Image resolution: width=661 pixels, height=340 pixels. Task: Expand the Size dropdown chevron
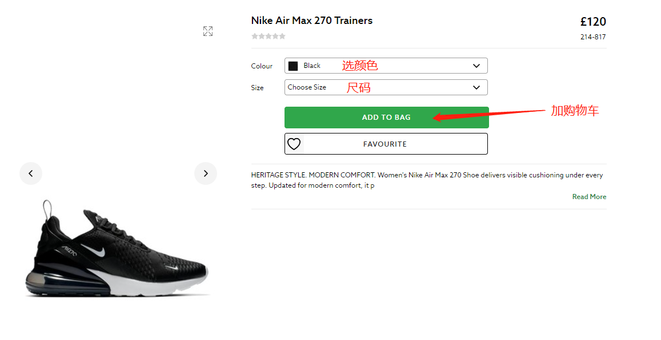476,87
